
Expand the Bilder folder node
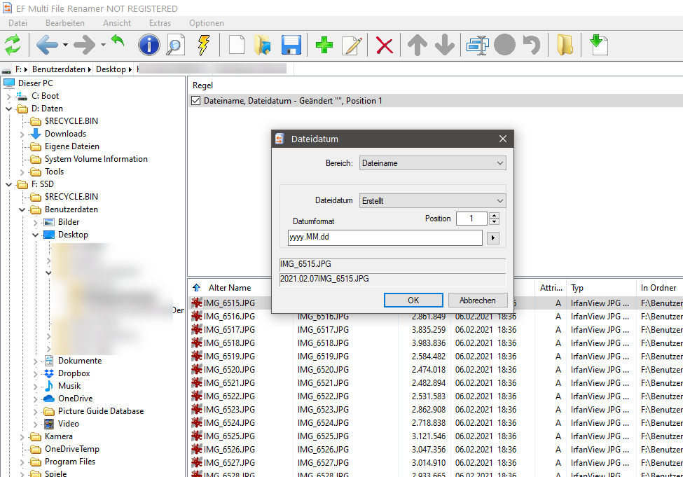click(x=35, y=223)
